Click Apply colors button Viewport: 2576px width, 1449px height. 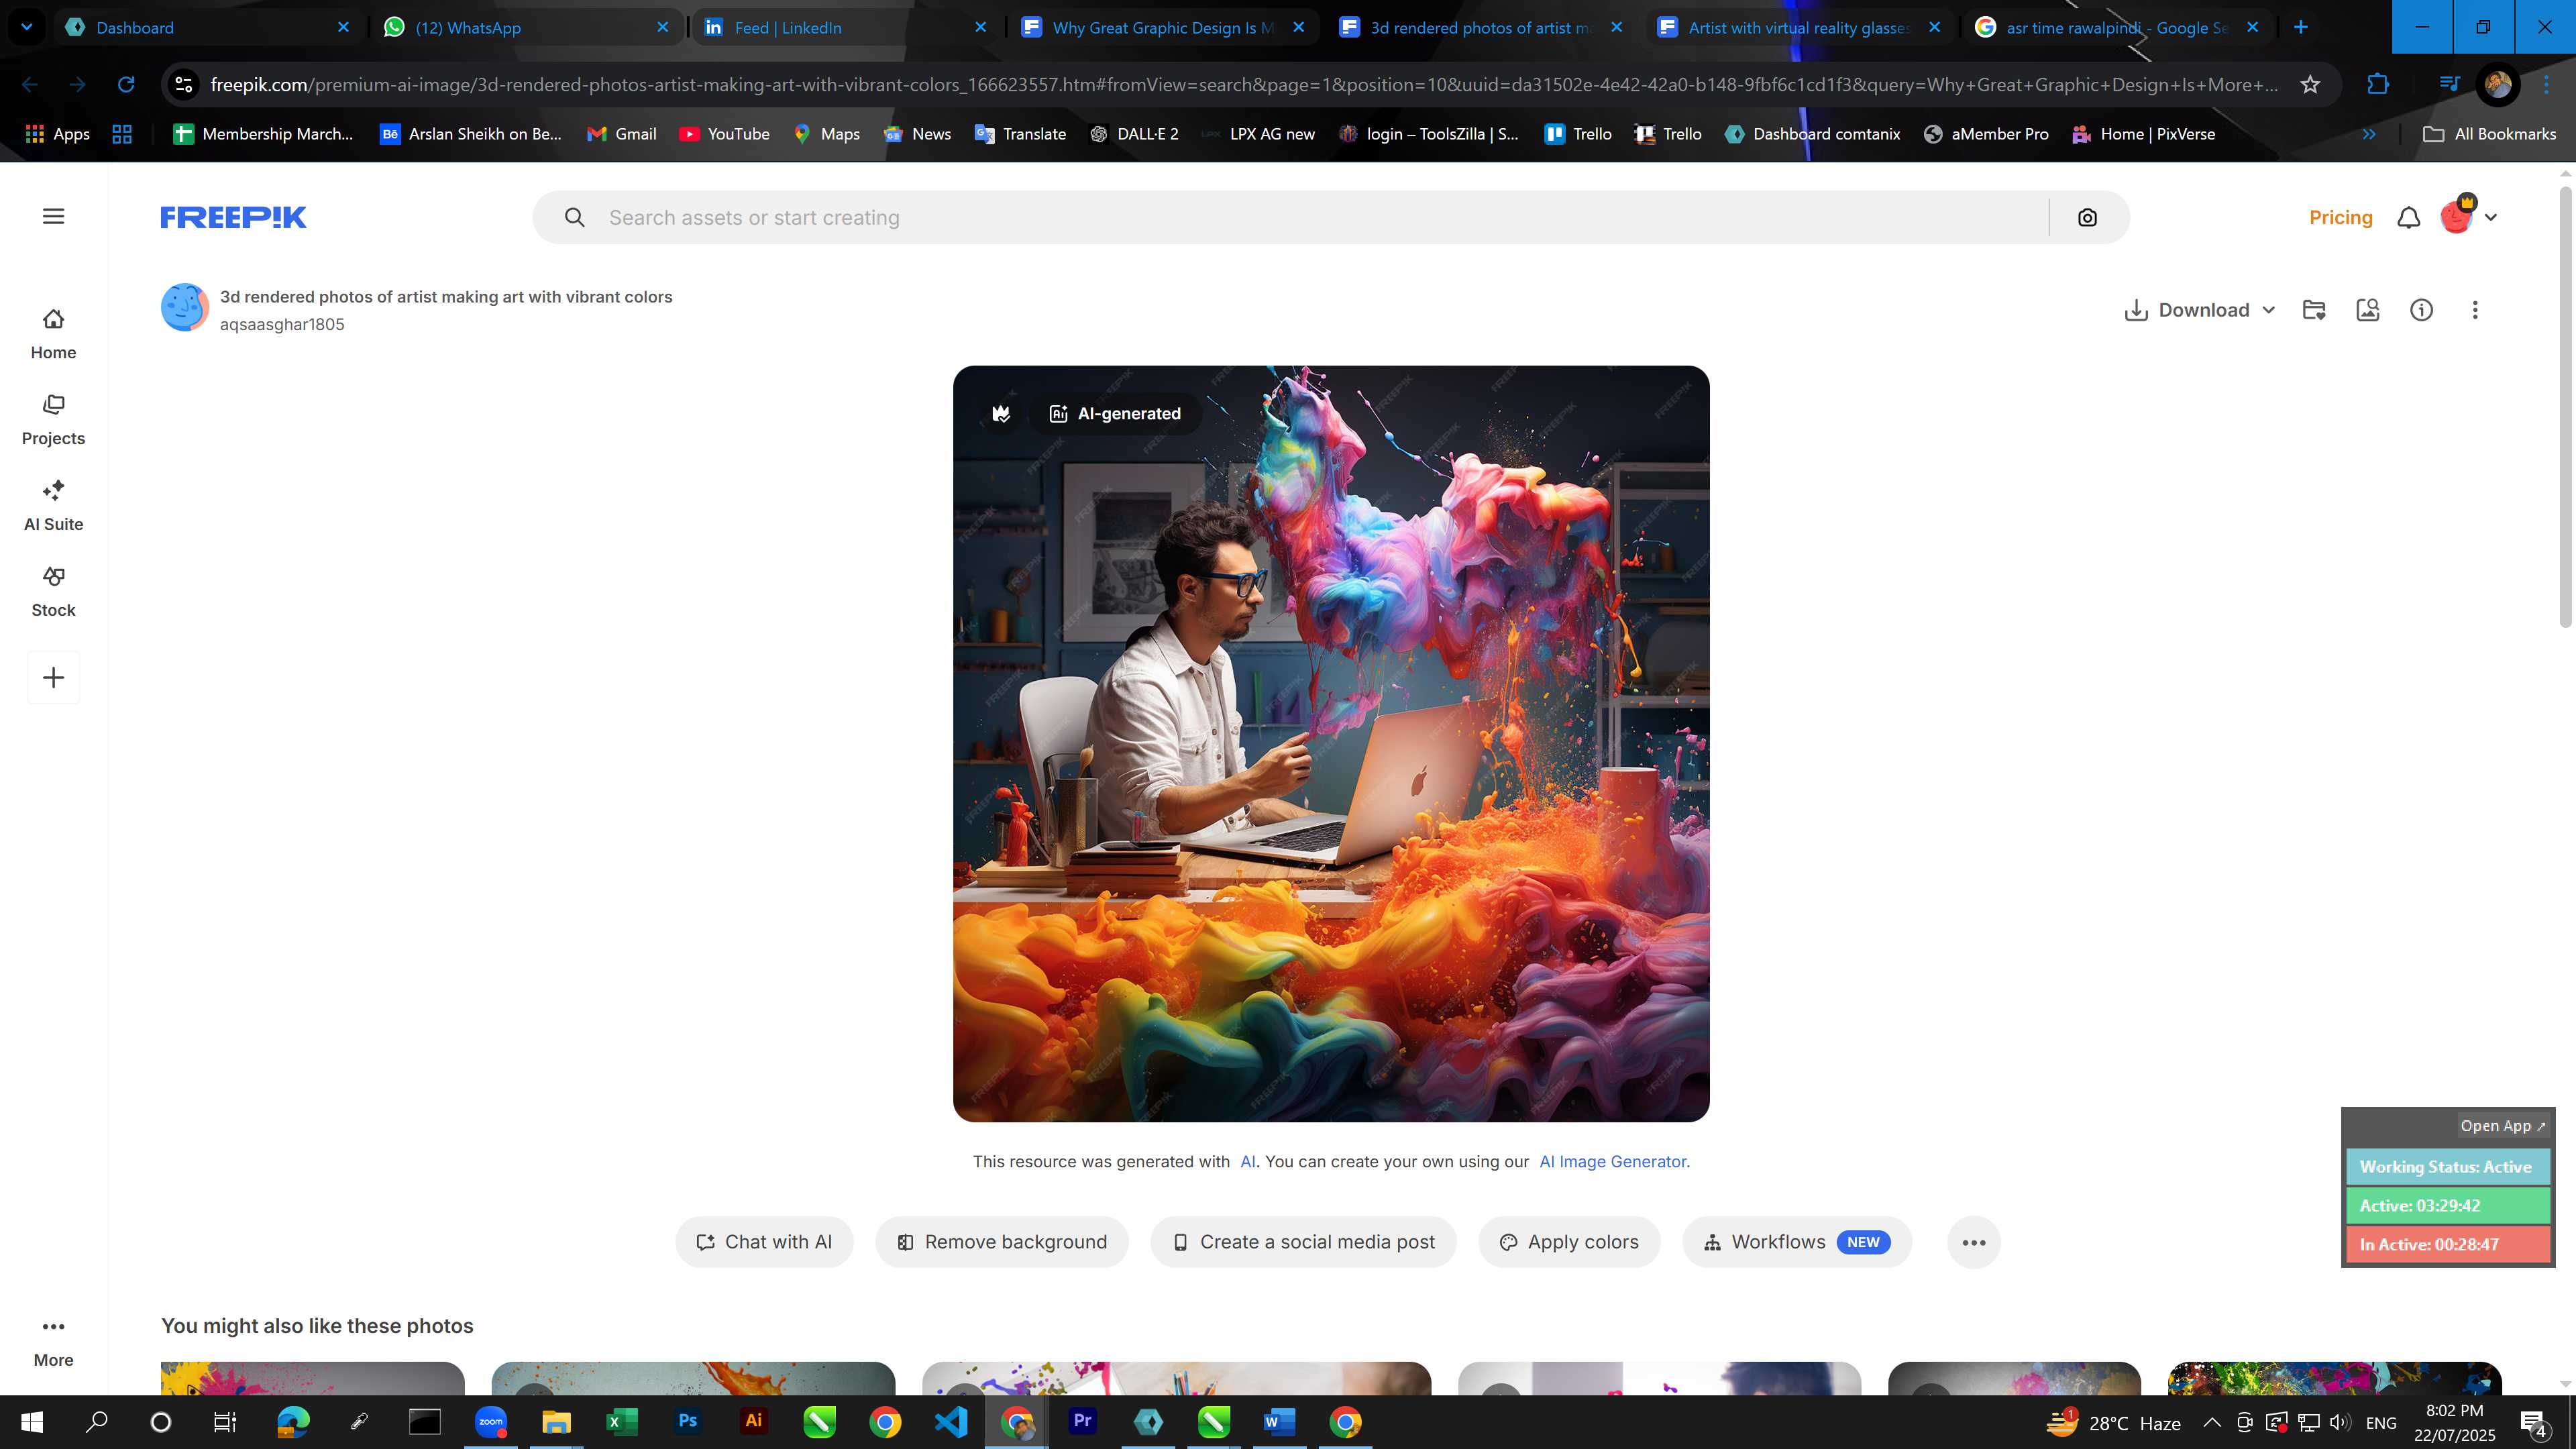[1569, 1242]
